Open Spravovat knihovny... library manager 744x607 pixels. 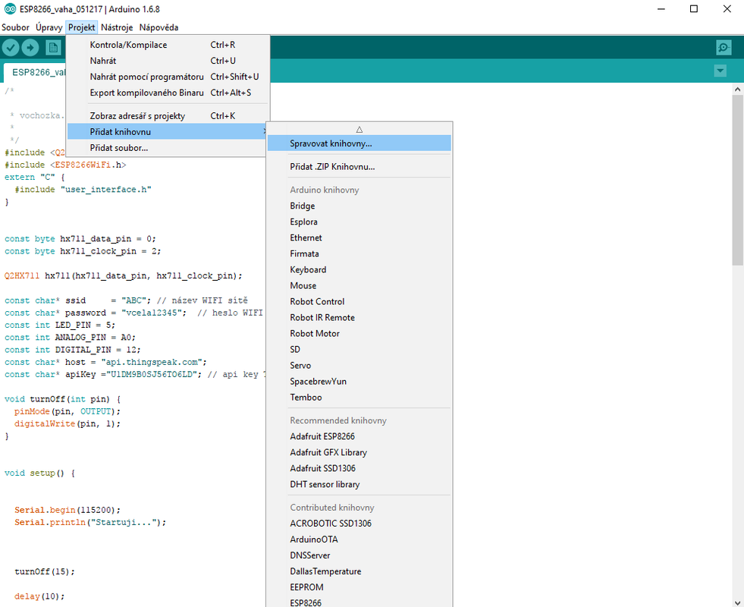359,143
